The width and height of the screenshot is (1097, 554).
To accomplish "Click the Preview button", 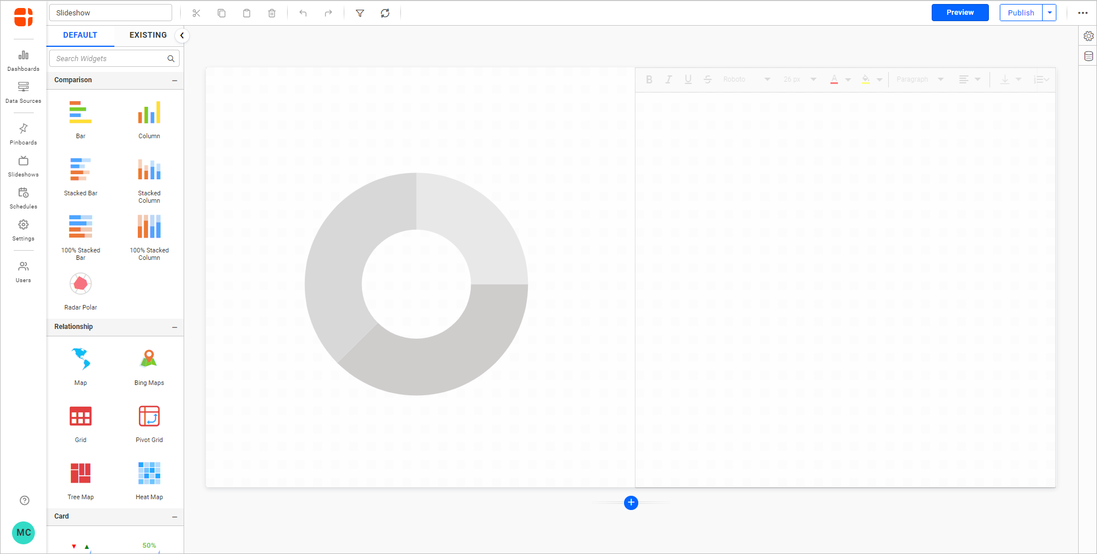I will (x=960, y=12).
